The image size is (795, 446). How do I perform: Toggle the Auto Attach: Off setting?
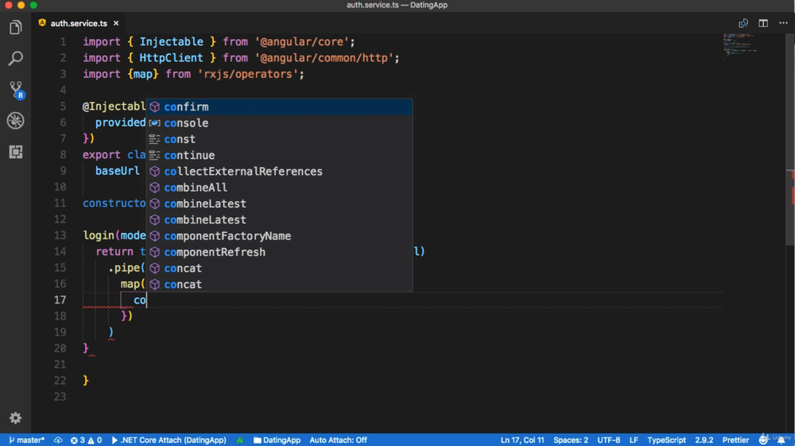coord(338,440)
